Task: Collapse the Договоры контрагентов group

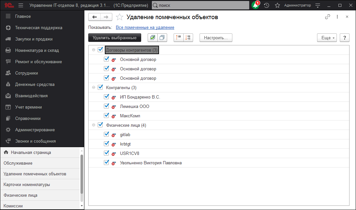Action: tap(93, 50)
